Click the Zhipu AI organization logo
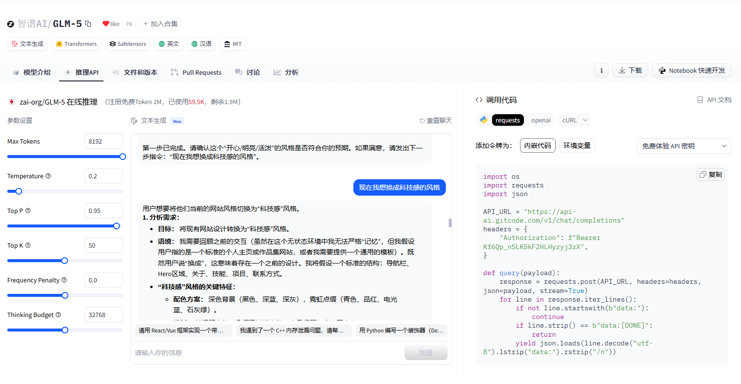This screenshot has width=741, height=384. tap(11, 24)
